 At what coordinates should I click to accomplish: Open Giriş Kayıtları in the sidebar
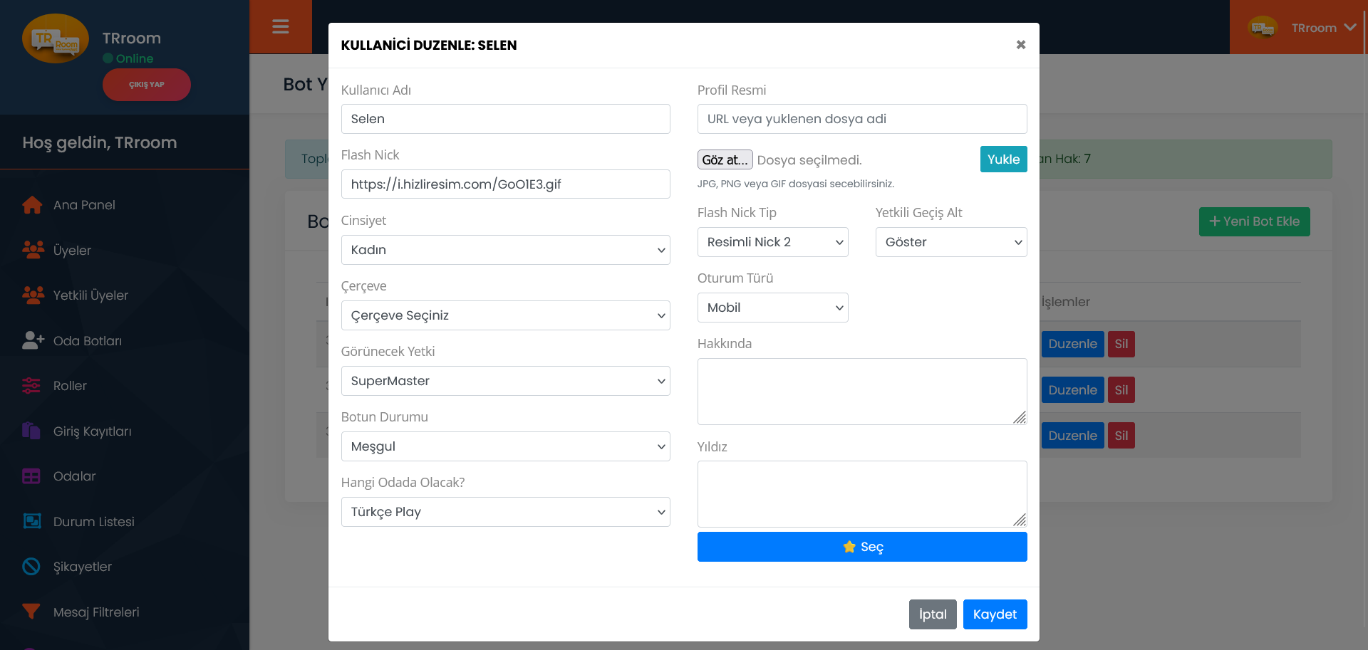(92, 431)
